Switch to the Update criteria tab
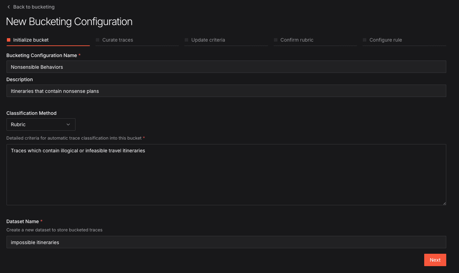This screenshot has width=459, height=273. (208, 40)
